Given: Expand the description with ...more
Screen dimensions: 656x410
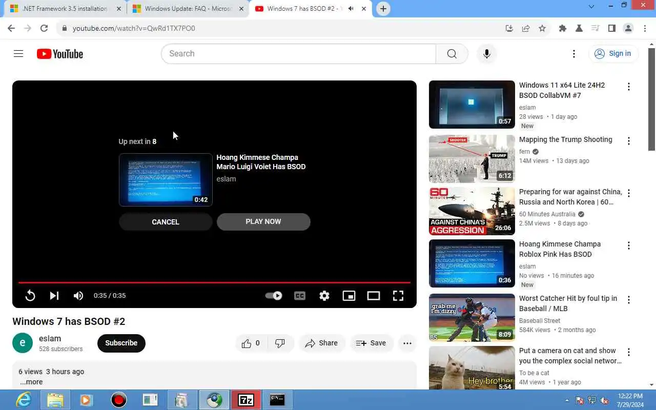Looking at the screenshot, I should coord(31,382).
